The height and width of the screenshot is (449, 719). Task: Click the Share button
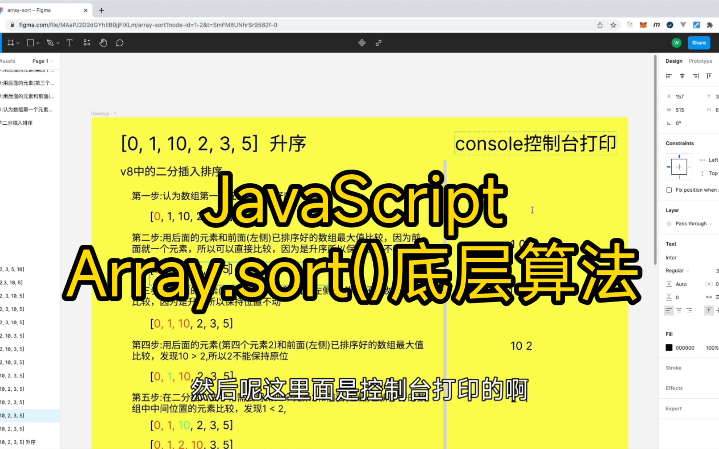click(699, 42)
